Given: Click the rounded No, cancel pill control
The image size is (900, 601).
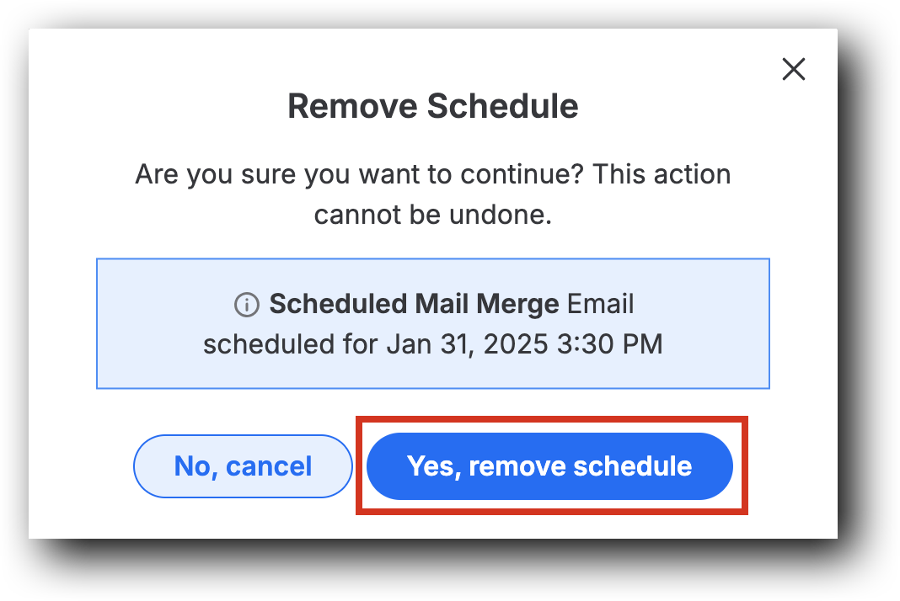Looking at the screenshot, I should [243, 465].
